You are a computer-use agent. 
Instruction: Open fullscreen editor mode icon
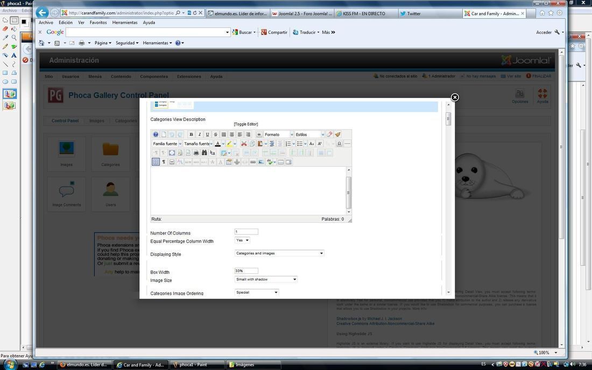point(172,153)
